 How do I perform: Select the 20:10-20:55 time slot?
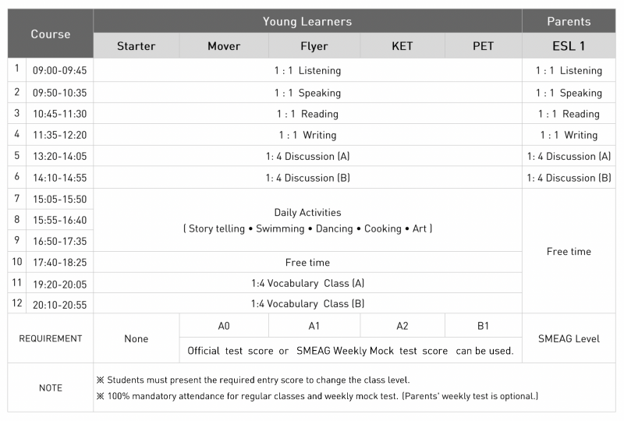[x=60, y=304]
